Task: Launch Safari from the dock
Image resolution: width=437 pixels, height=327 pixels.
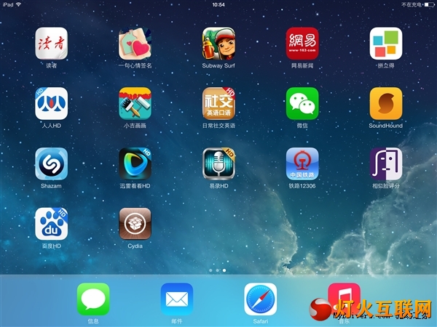Action: click(261, 299)
